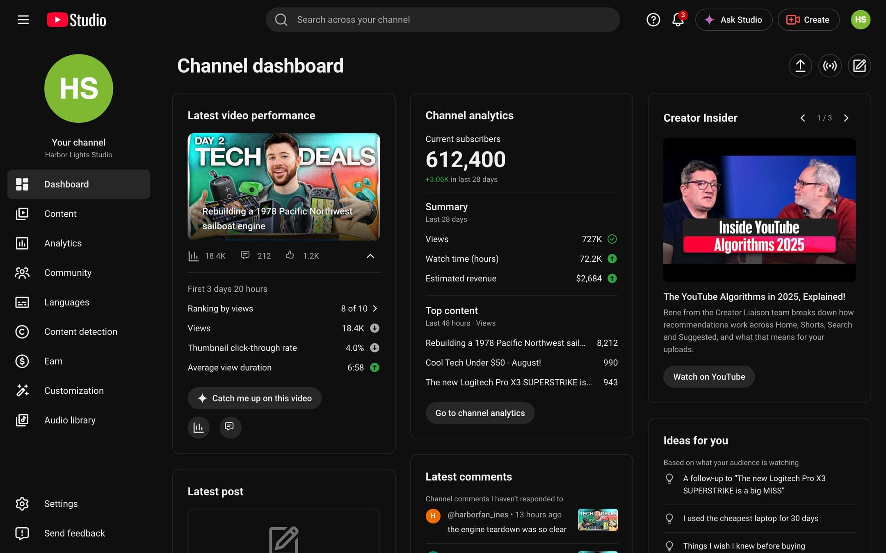Open video analytics icon under Catch me up
The image size is (886, 553).
point(199,427)
